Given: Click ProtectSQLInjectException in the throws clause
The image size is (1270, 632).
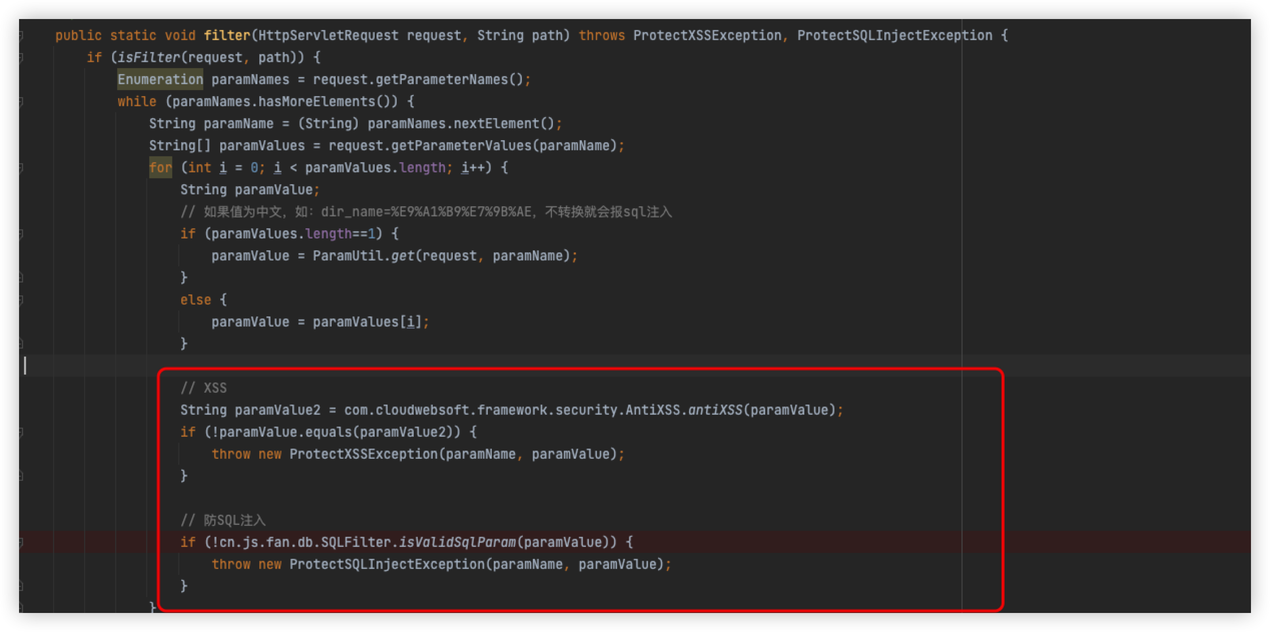Looking at the screenshot, I should coord(894,36).
